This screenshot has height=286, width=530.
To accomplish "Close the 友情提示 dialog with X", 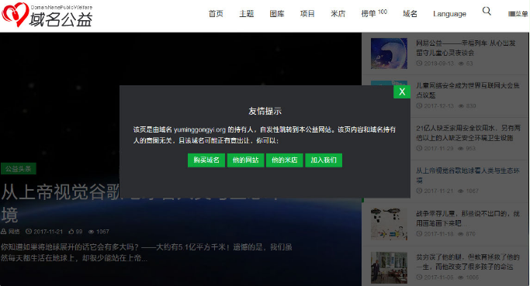I will [x=402, y=91].
